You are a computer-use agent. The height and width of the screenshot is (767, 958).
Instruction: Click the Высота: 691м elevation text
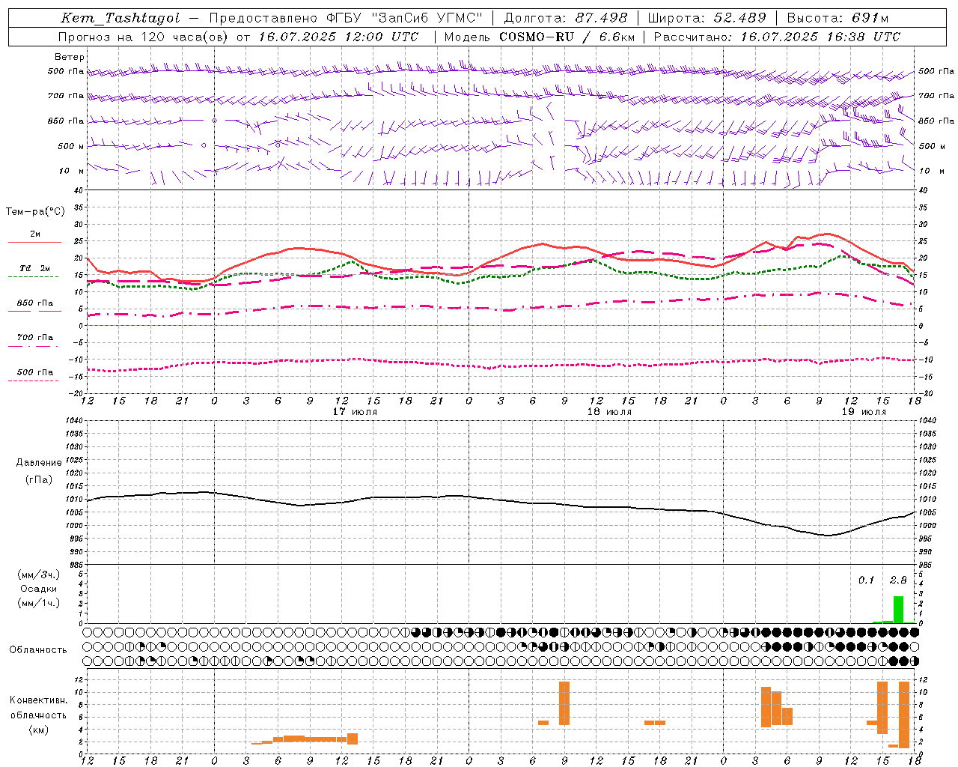838,18
